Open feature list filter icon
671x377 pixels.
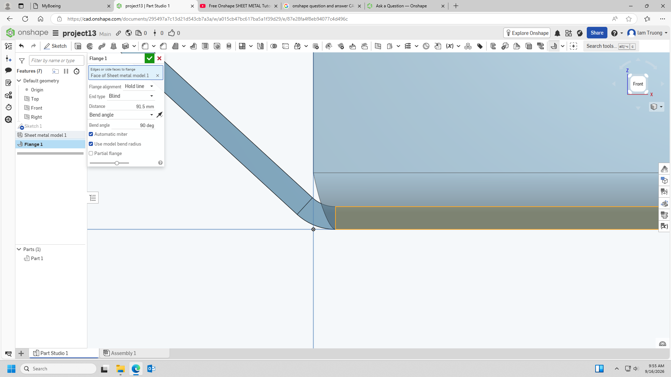22,61
